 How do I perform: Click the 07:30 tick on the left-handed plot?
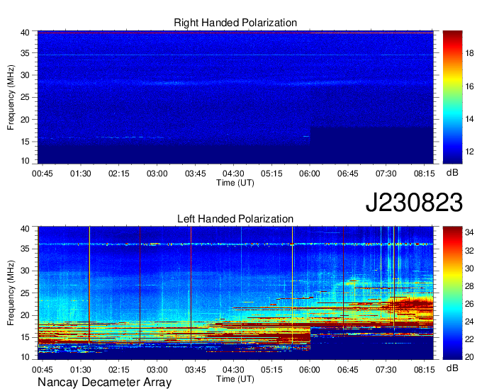click(x=386, y=370)
